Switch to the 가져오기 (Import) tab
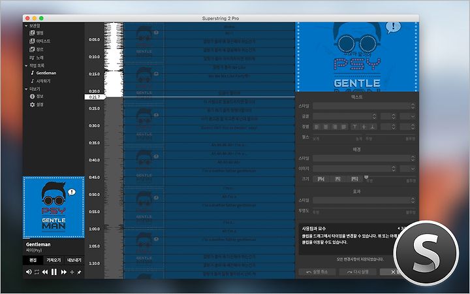 pos(54,260)
